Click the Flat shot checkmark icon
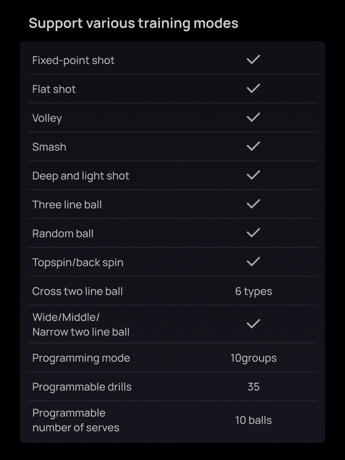This screenshot has height=460, width=345. tap(253, 88)
